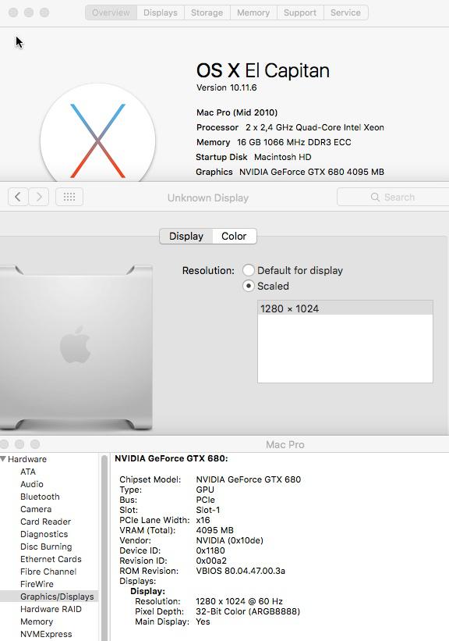Click the Mac Pro (Mid 2010) model text

(237, 112)
